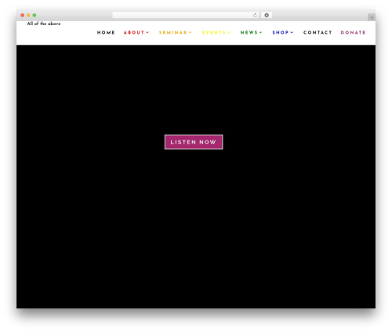Viewport: 392px width, 332px height.
Task: Open the red About menu item
Action: [x=134, y=32]
